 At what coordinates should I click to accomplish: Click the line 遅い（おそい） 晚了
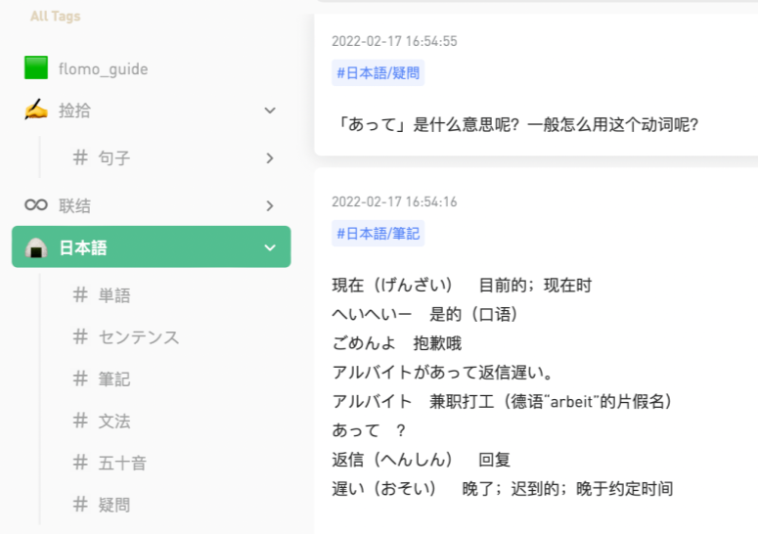coord(503,489)
